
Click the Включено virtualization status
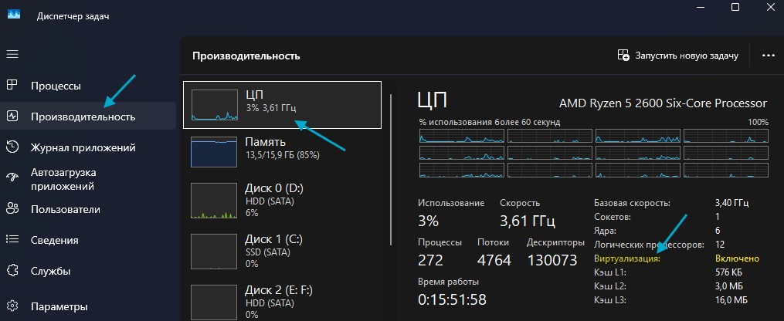pyautogui.click(x=737, y=258)
